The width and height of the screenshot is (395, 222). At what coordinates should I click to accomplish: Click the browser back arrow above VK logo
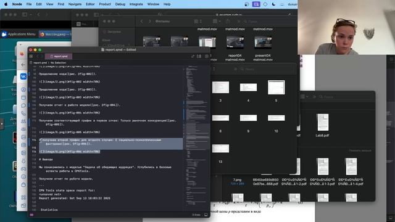(23, 65)
